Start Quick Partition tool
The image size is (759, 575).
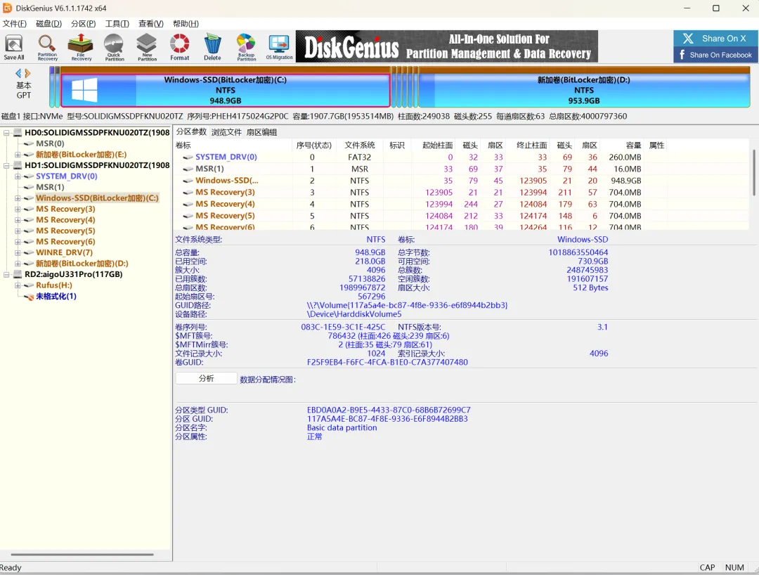pos(115,47)
